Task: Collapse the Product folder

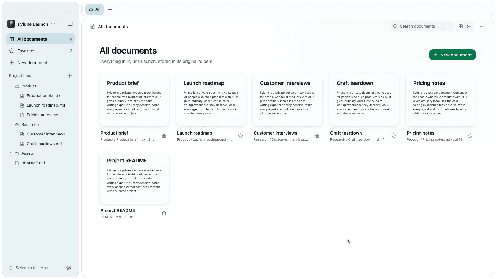Action: coord(11,86)
